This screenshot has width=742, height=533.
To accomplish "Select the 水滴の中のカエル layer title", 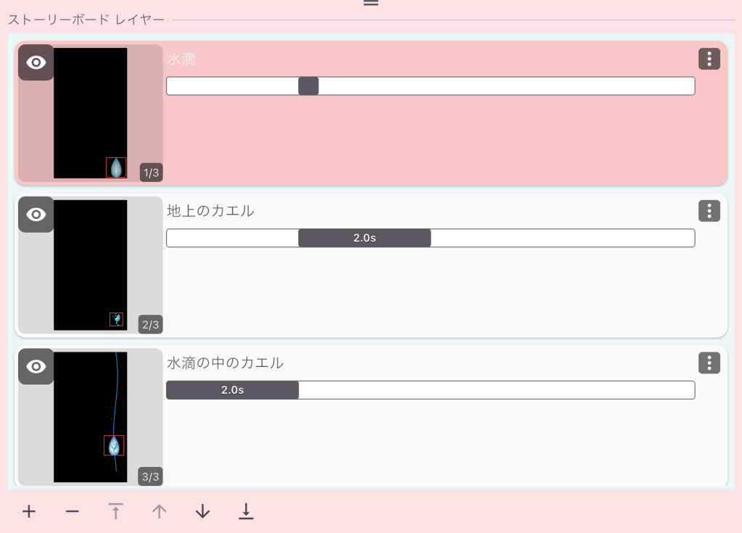I will (x=225, y=363).
